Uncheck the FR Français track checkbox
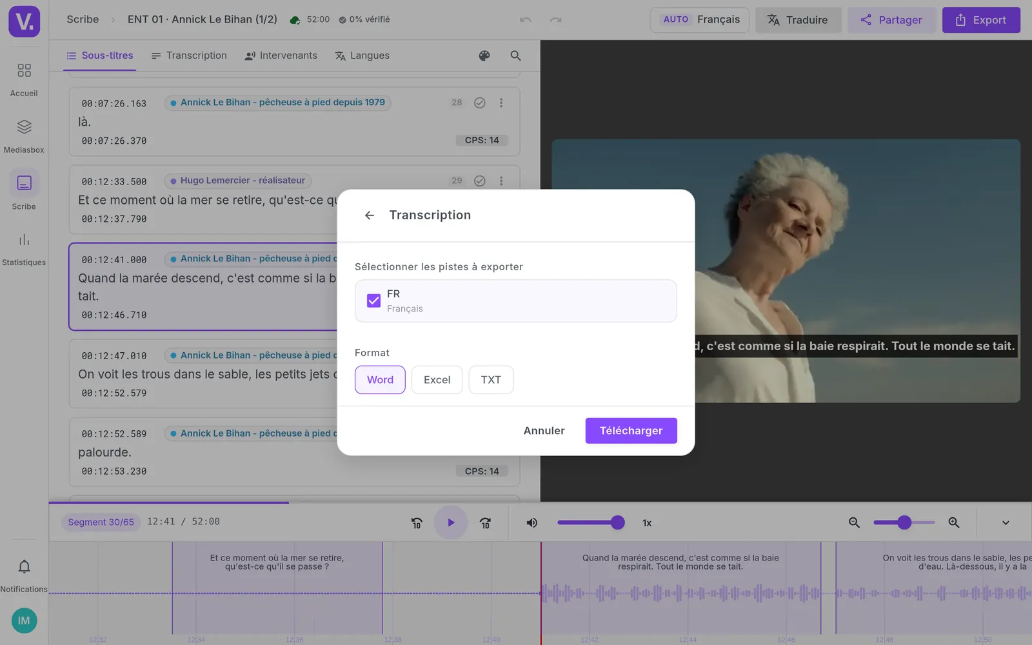The image size is (1032, 645). click(x=373, y=301)
